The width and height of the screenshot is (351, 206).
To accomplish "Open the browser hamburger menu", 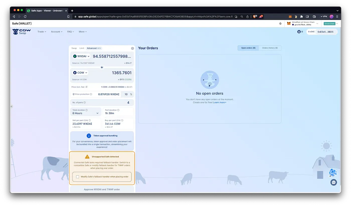I will click(x=337, y=16).
